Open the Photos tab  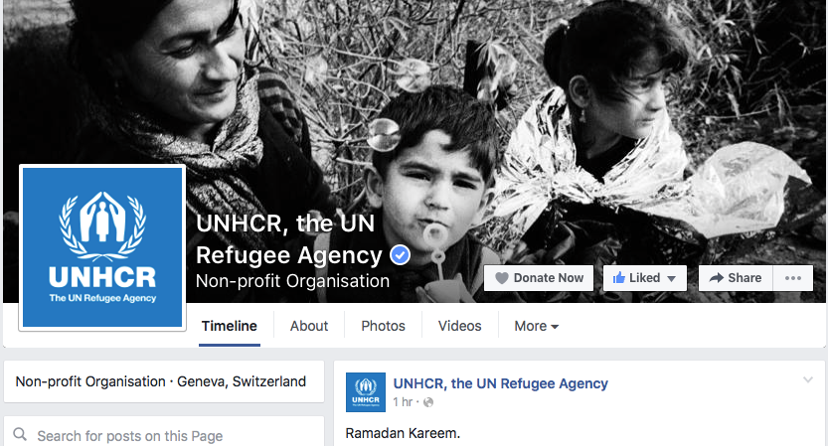pos(383,326)
